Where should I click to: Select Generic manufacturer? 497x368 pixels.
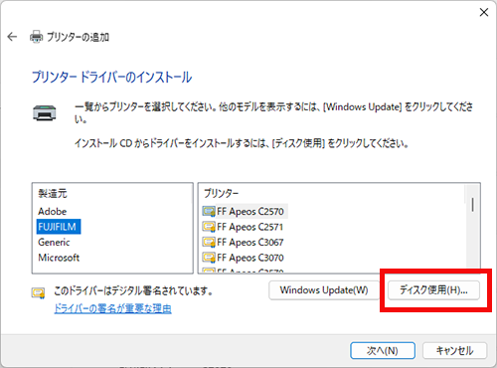(x=54, y=242)
